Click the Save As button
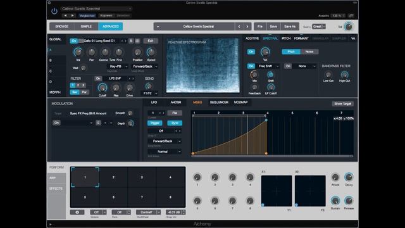Viewport: 405px width, 228px height. point(290,27)
